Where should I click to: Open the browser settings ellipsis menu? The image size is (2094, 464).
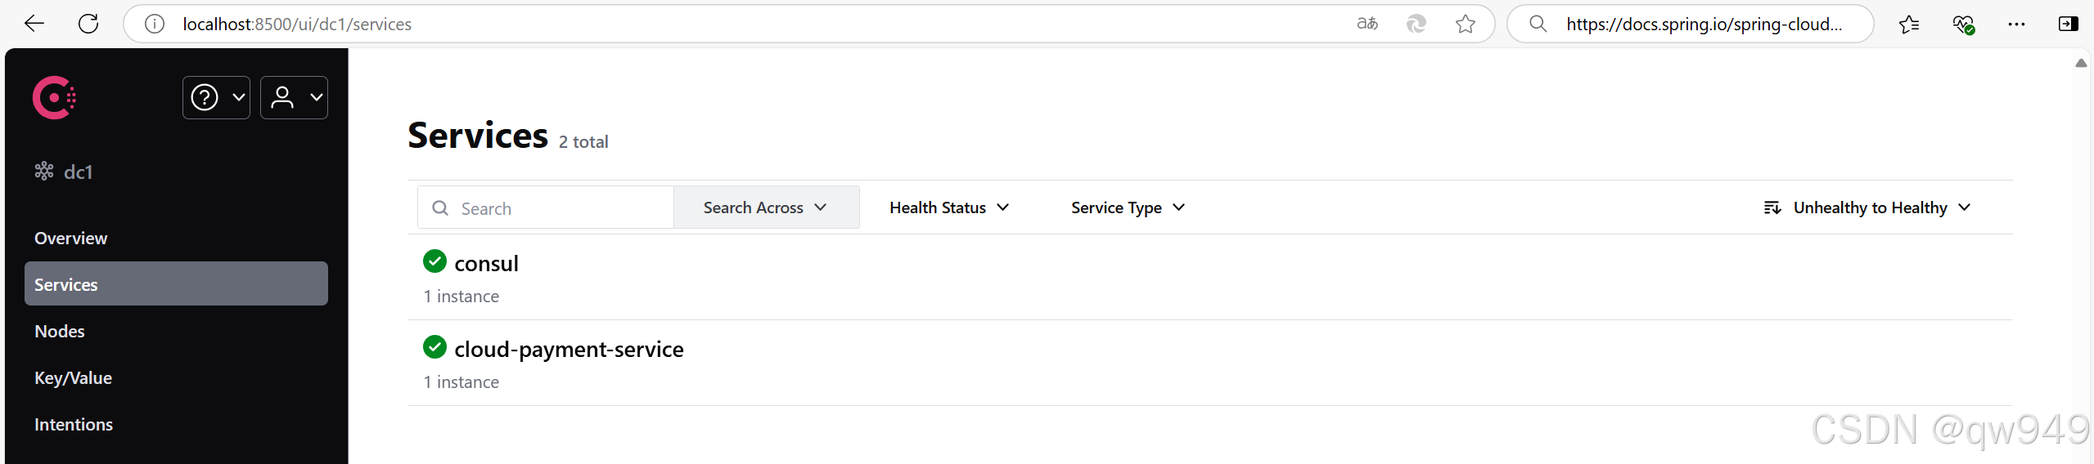click(2016, 24)
